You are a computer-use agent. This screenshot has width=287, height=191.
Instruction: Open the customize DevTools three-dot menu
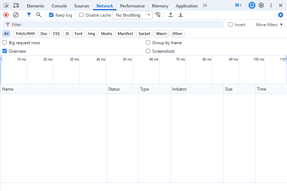pos(271,6)
